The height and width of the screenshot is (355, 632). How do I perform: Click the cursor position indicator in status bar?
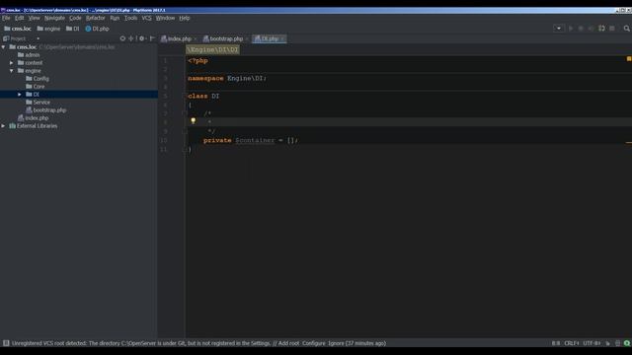556,343
